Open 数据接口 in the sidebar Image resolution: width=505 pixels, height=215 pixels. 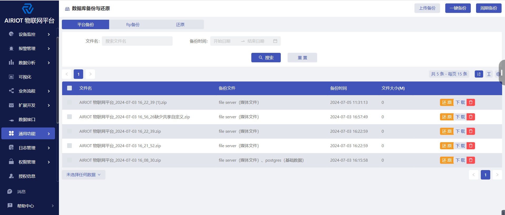[28, 119]
